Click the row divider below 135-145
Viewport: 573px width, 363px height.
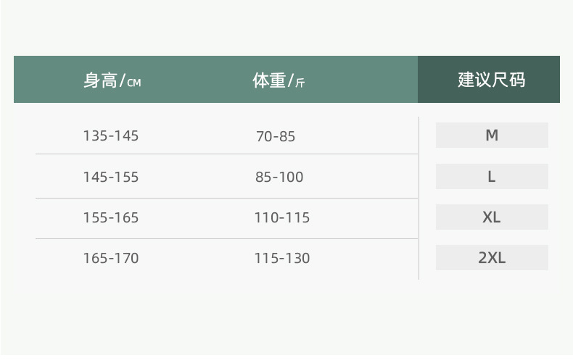(226, 154)
